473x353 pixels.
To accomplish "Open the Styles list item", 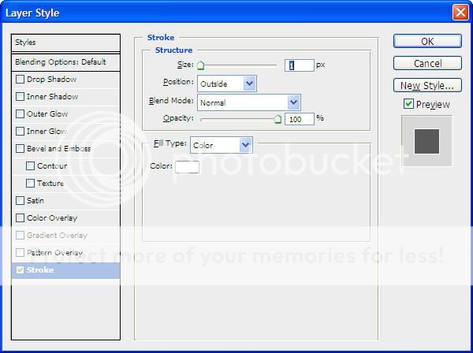I will [x=67, y=43].
